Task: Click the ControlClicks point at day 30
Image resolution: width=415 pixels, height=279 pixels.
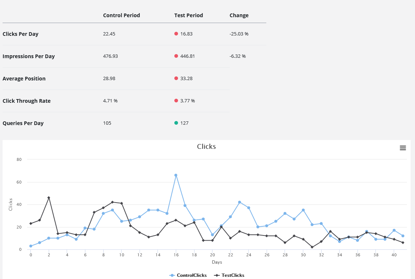Action: (x=303, y=210)
